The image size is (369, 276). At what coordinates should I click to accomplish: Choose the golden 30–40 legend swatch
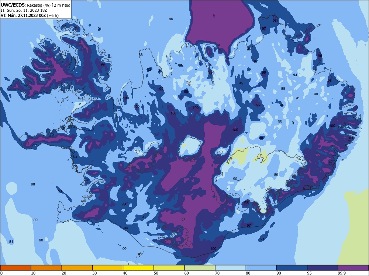pyautogui.click(x=108, y=268)
